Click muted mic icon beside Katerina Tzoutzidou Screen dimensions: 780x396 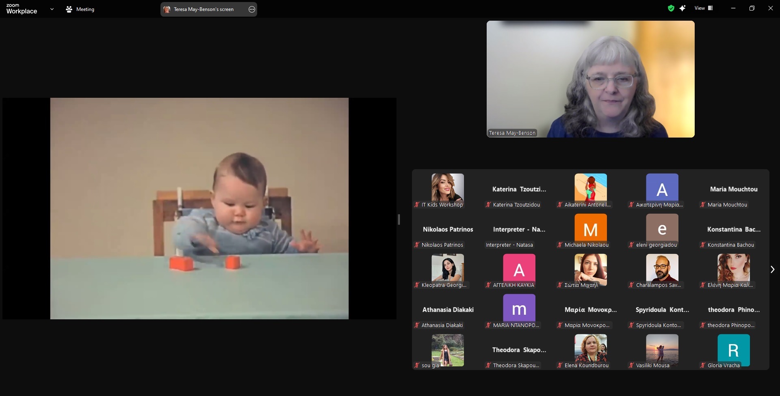[488, 205]
